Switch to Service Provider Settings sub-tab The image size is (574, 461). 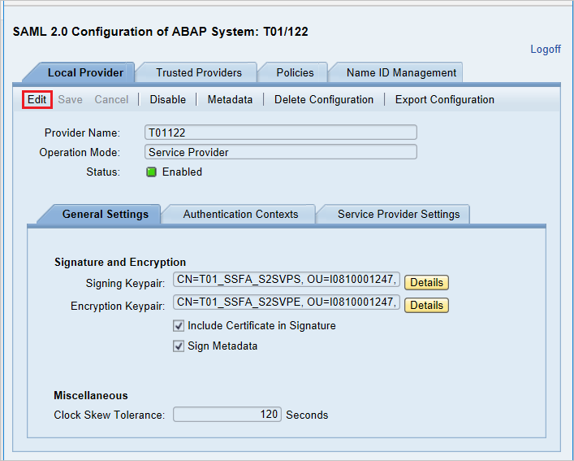[x=399, y=215]
